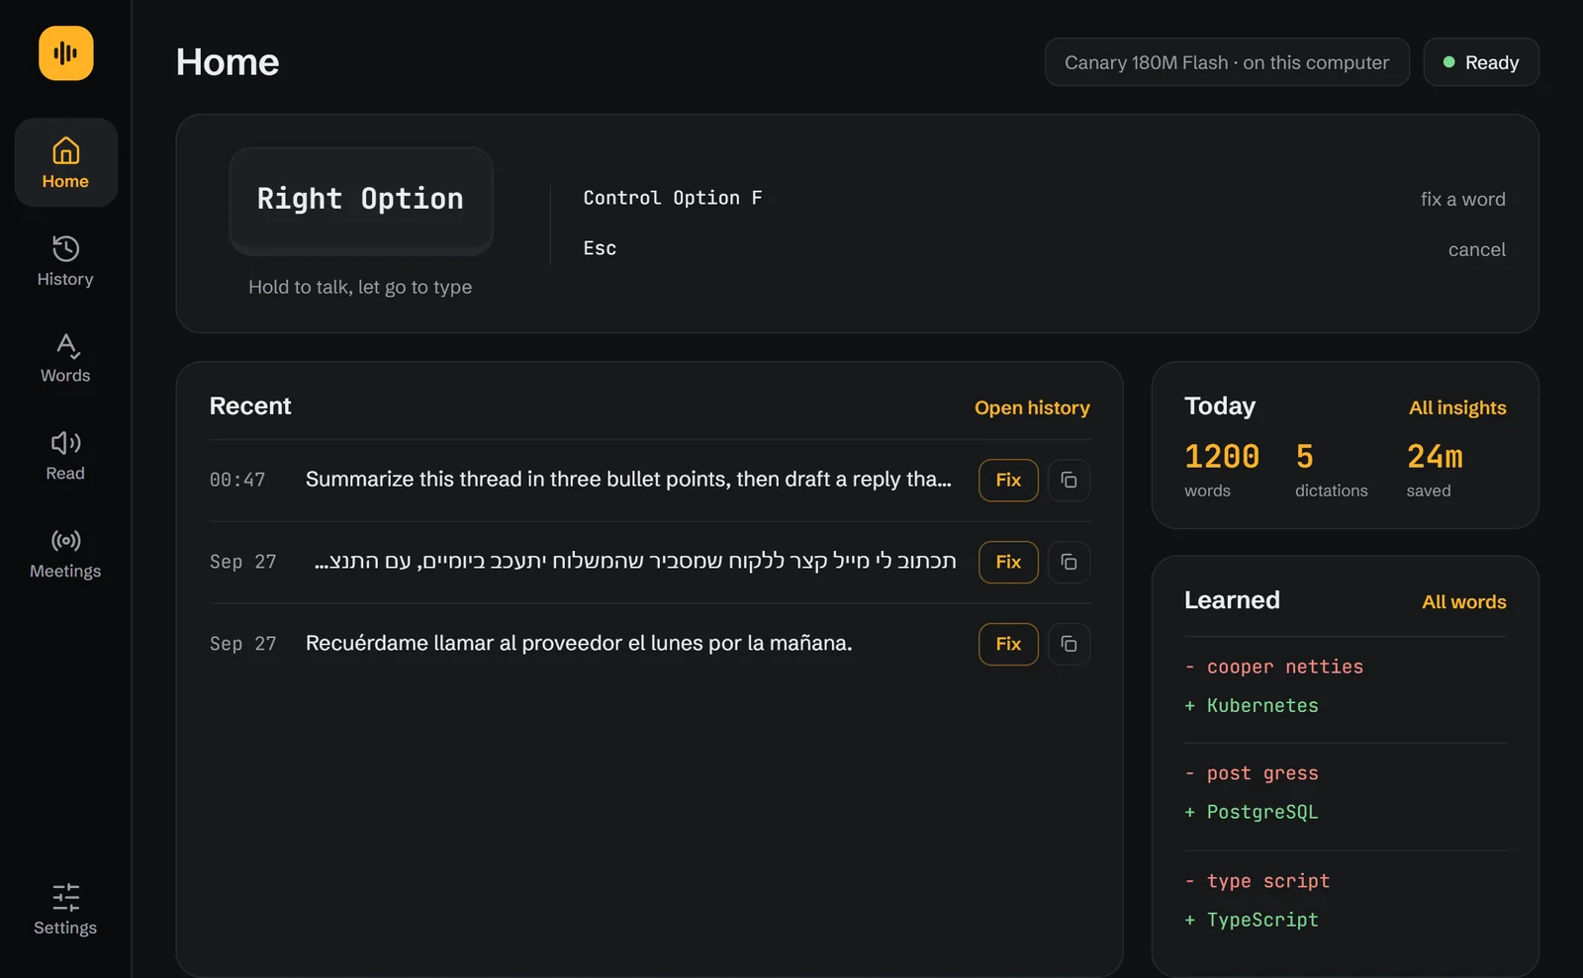Image resolution: width=1583 pixels, height=978 pixels.
Task: Open the Home sidebar page
Action: coord(66,163)
